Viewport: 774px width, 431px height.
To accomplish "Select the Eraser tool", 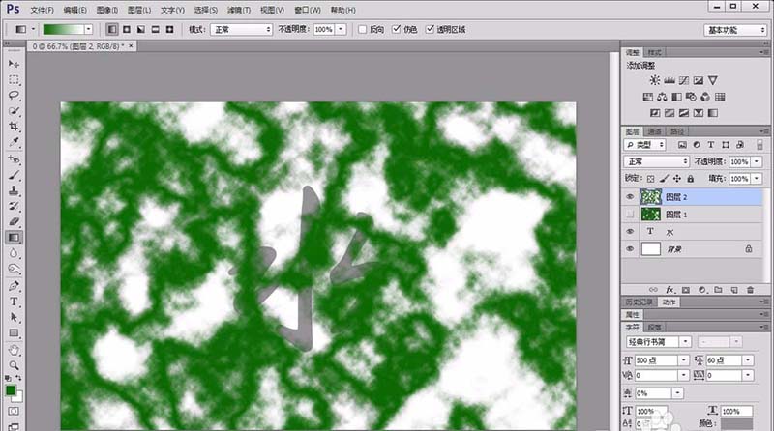I will 14,222.
